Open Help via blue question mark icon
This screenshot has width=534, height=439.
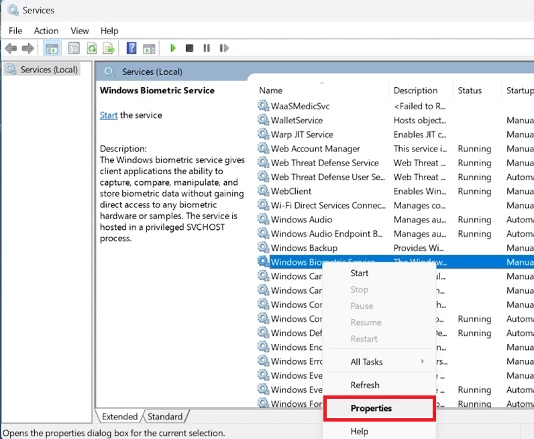(x=131, y=48)
